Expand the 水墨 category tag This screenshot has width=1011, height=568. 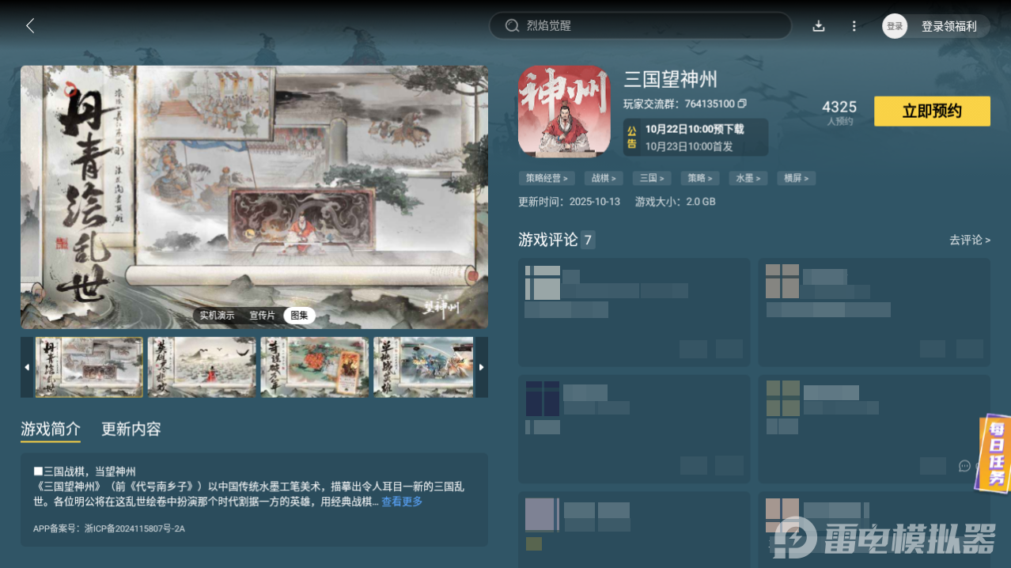click(748, 178)
